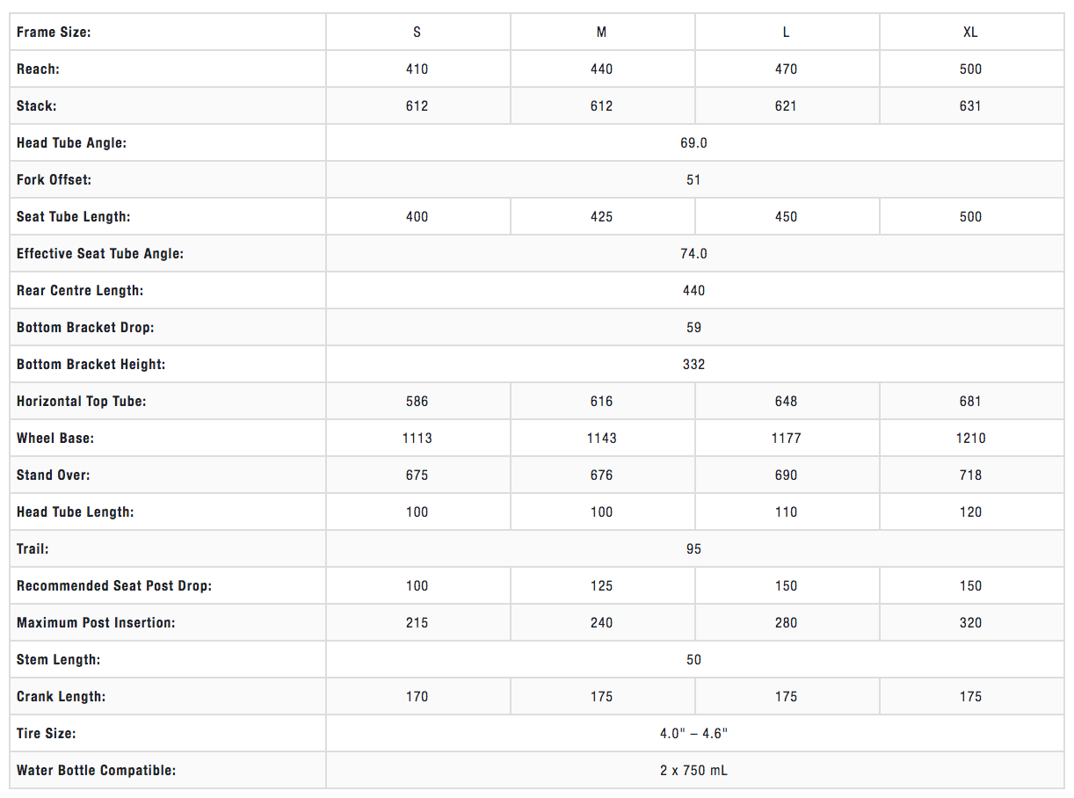Select the Bottom Bracket Drop value 59

pyautogui.click(x=693, y=328)
